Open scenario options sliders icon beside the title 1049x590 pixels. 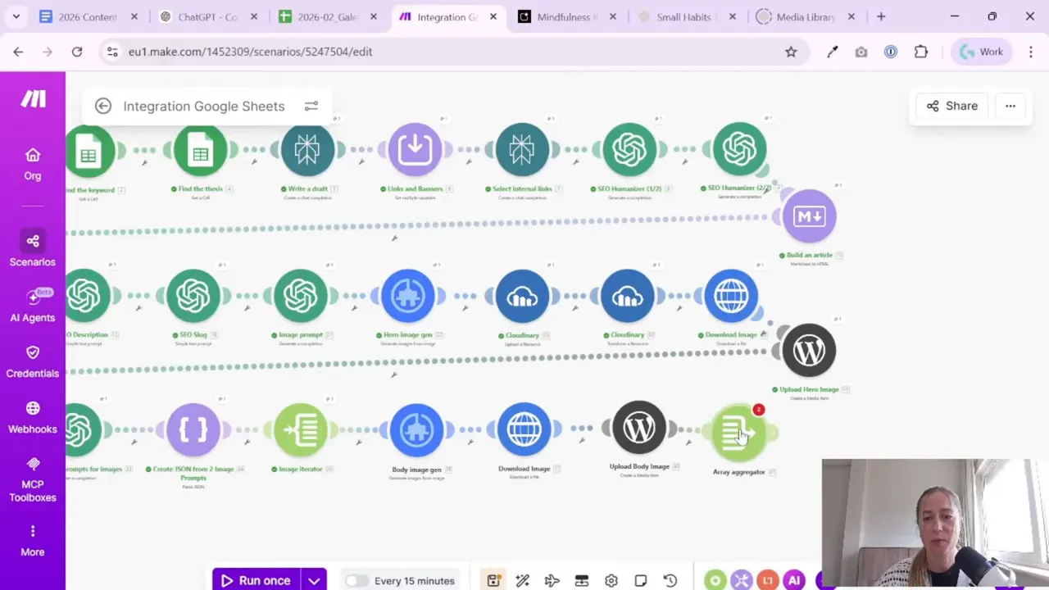point(311,107)
